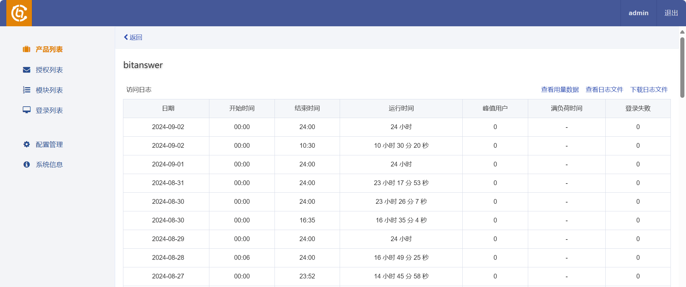The width and height of the screenshot is (686, 287).
Task: Click the orange Bitanswer logo icon
Action: pos(19,13)
